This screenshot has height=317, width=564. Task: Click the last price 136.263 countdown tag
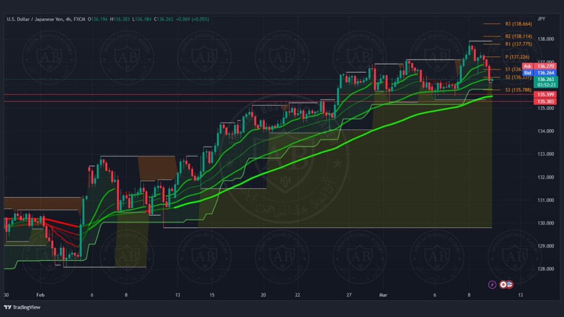pyautogui.click(x=546, y=82)
